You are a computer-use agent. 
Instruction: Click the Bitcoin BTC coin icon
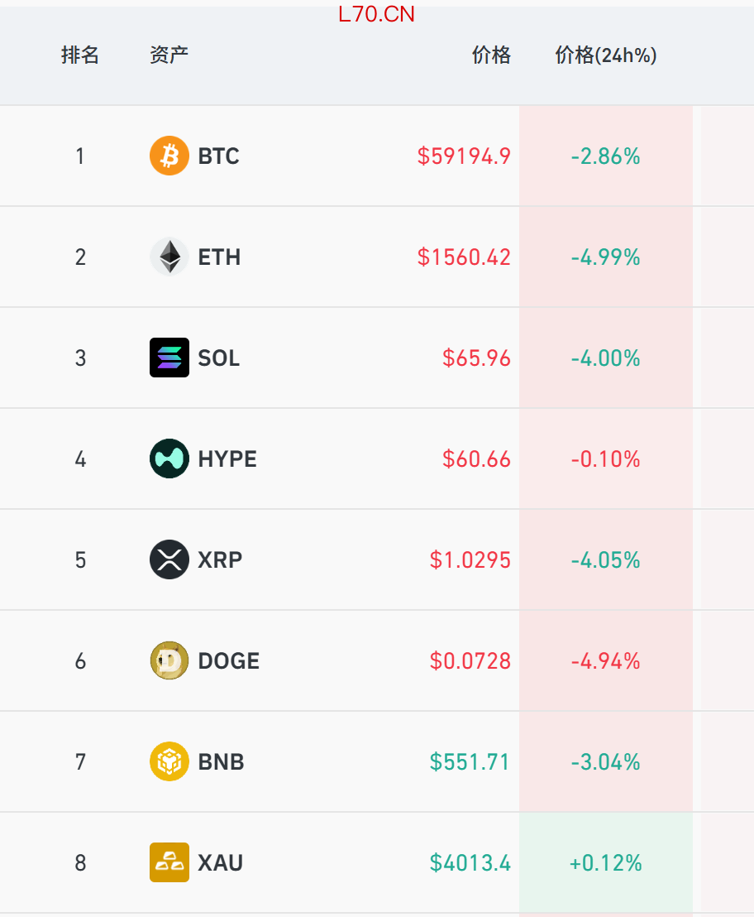(x=169, y=156)
